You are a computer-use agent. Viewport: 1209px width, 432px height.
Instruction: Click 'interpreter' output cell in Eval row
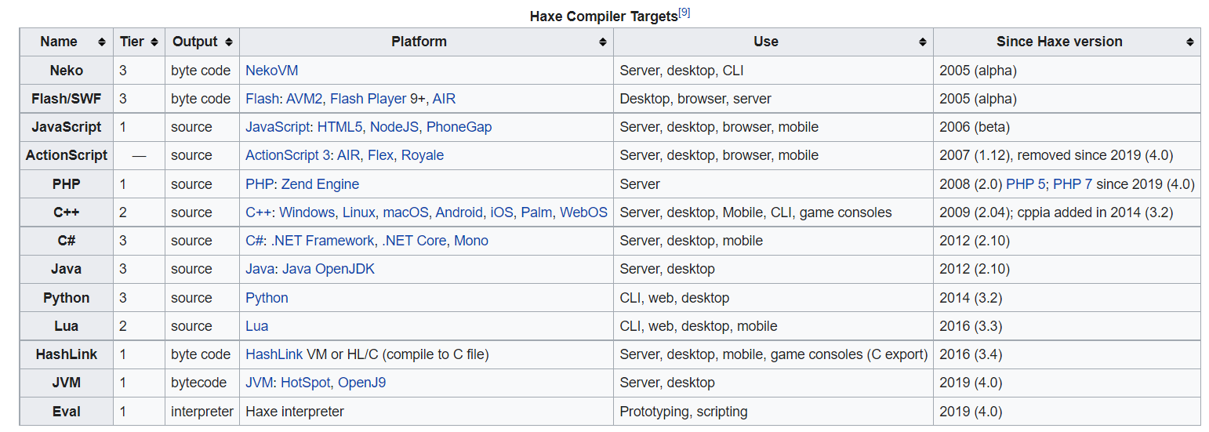click(202, 411)
